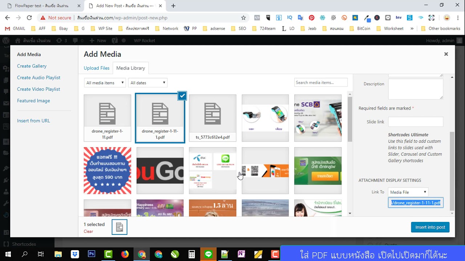Screen dimensions: 465x261
Task: Open the LINE app in the taskbar
Action: [x=209, y=254]
